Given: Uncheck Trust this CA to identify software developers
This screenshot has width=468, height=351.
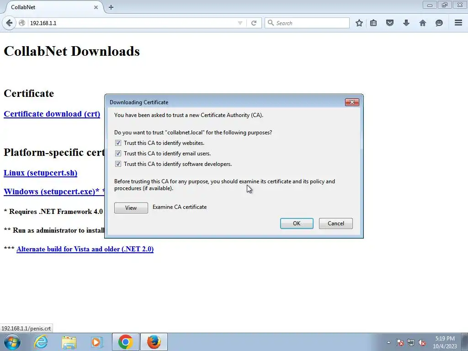Looking at the screenshot, I should click(x=118, y=164).
